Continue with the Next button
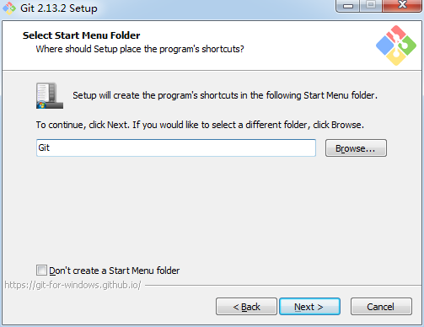The width and height of the screenshot is (424, 327). (309, 307)
